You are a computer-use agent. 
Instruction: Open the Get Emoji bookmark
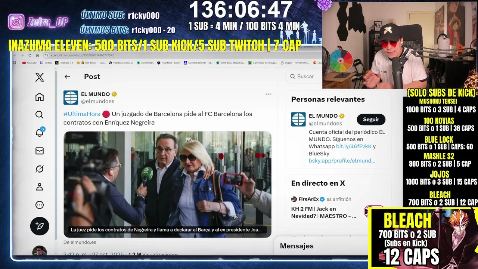[x=91, y=63]
